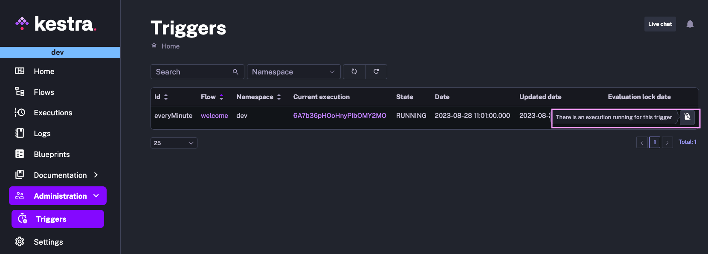Click the Kestra logo
The width and height of the screenshot is (708, 254).
tap(56, 24)
